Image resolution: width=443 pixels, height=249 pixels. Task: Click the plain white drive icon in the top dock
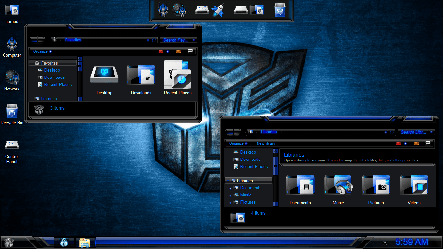(241, 10)
